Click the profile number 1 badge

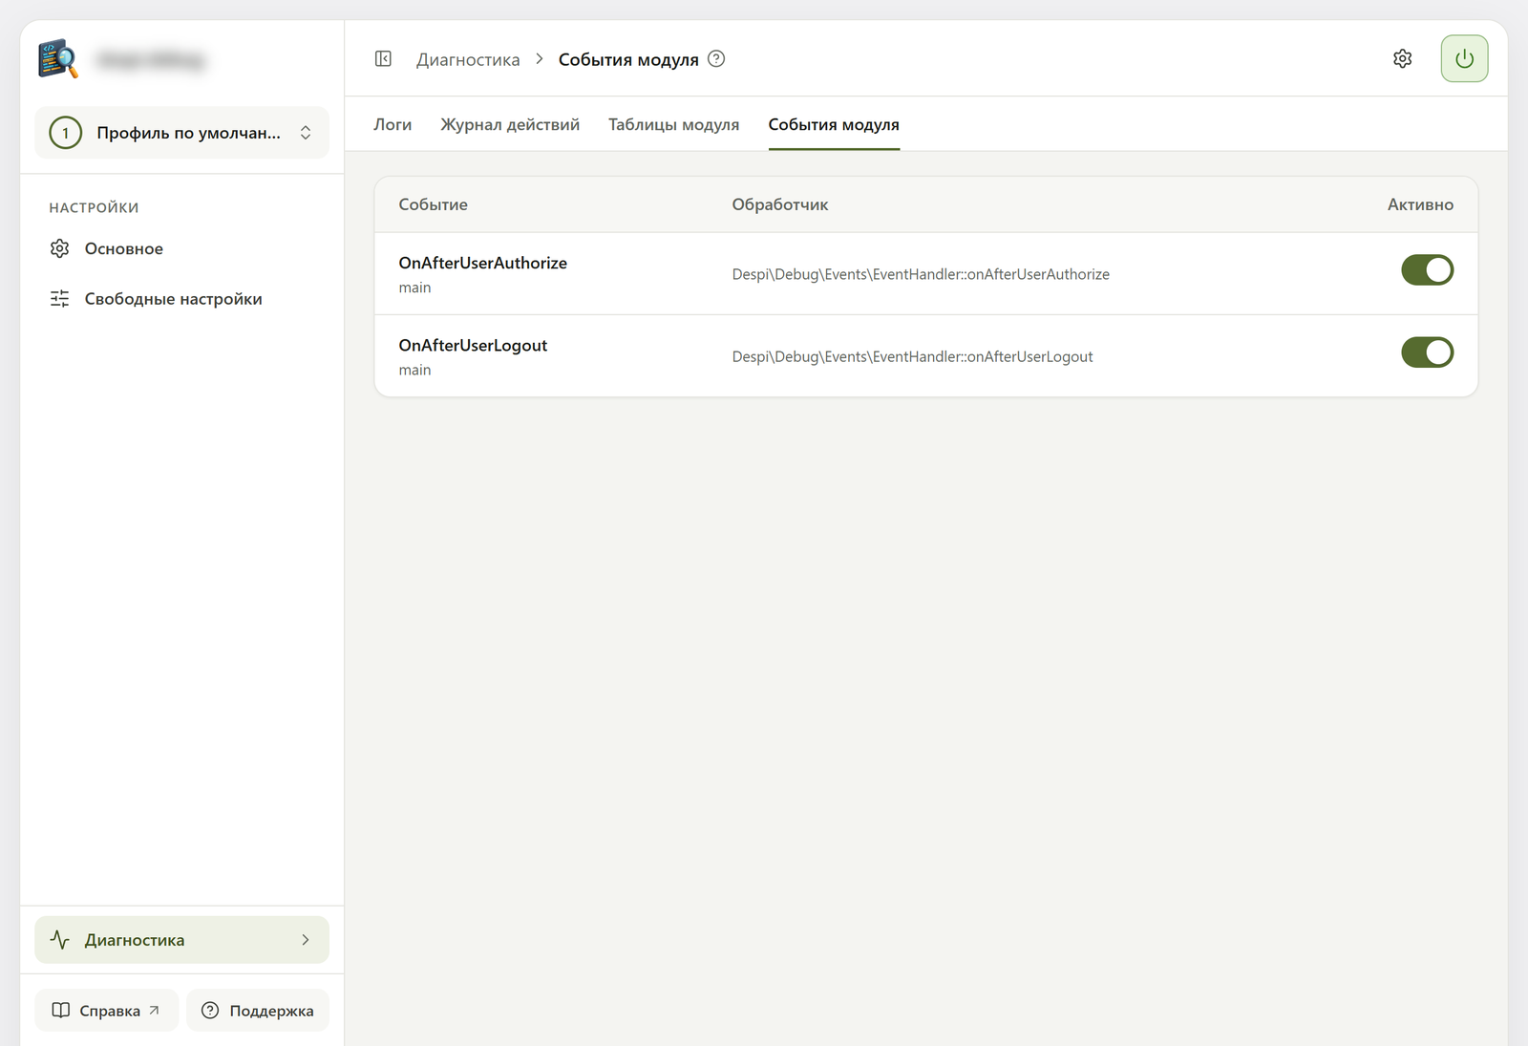pos(65,133)
